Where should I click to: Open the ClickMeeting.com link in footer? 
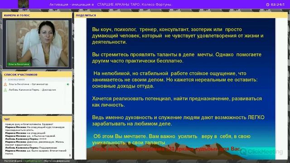point(33,161)
